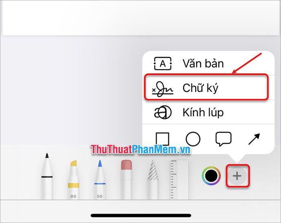The image size is (281, 223).
Task: Insert a speech bubble shape
Action: [x=223, y=139]
